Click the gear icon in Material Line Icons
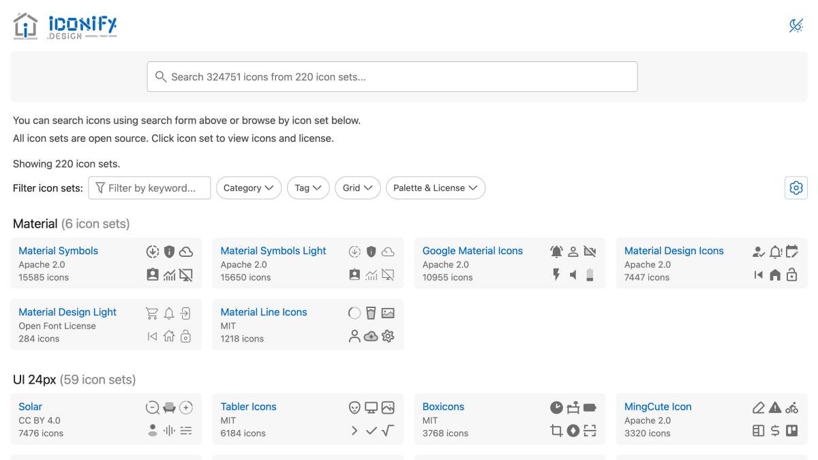818x460 pixels. pyautogui.click(x=388, y=336)
